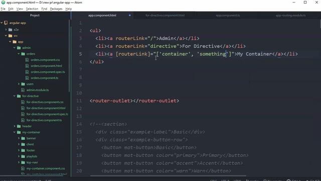
Task: Click the for-directive.component.css file icon
Action: click(x=23, y=102)
